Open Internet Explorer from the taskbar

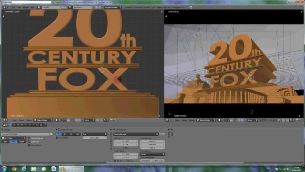(x=24, y=169)
